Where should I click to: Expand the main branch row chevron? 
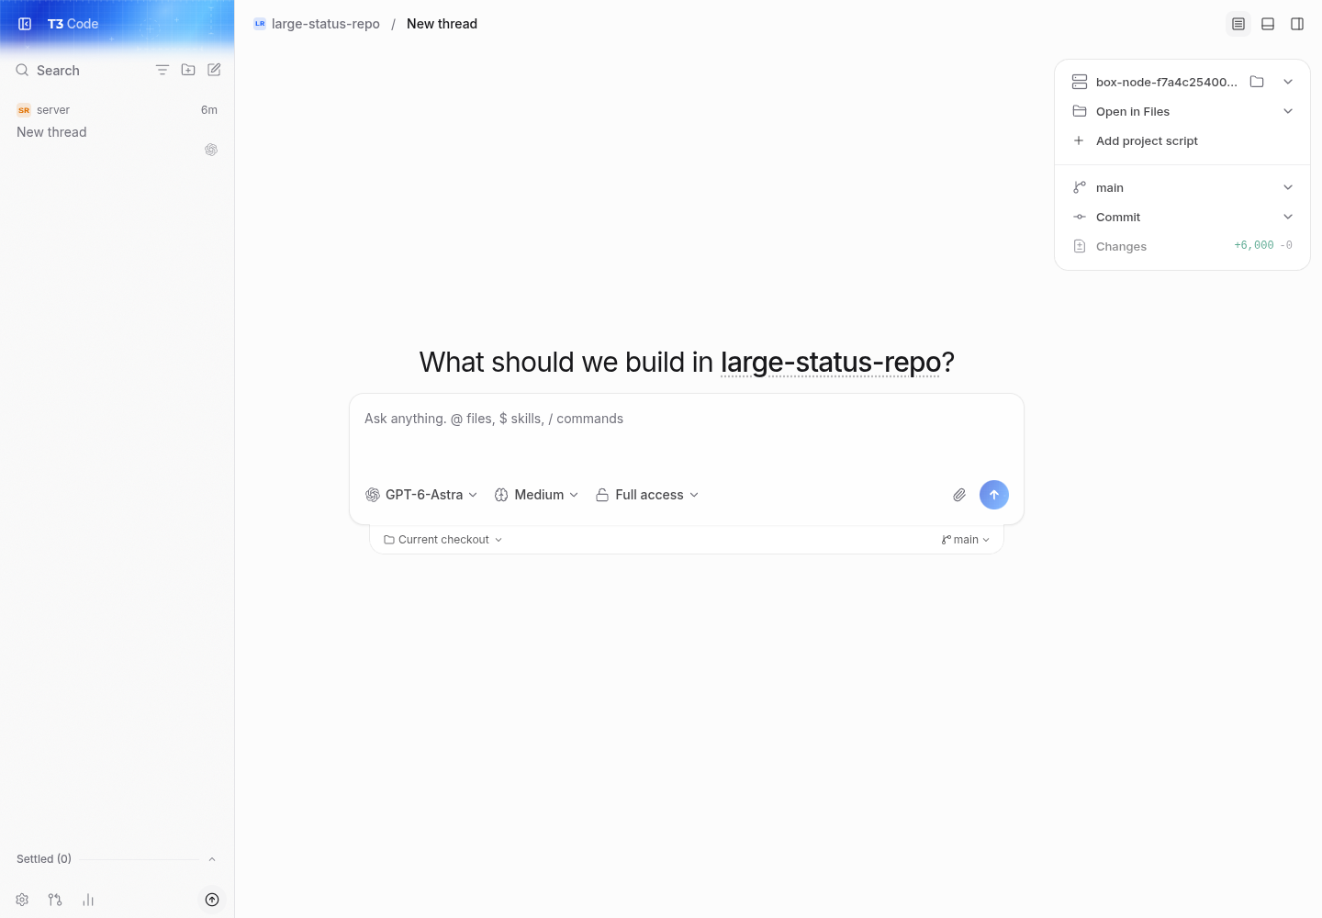coord(1288,187)
